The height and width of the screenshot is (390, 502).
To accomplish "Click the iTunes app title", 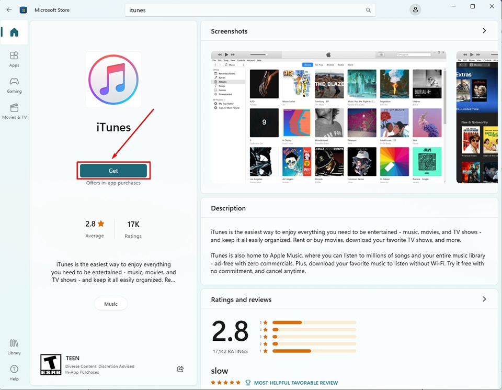I will 113,128.
